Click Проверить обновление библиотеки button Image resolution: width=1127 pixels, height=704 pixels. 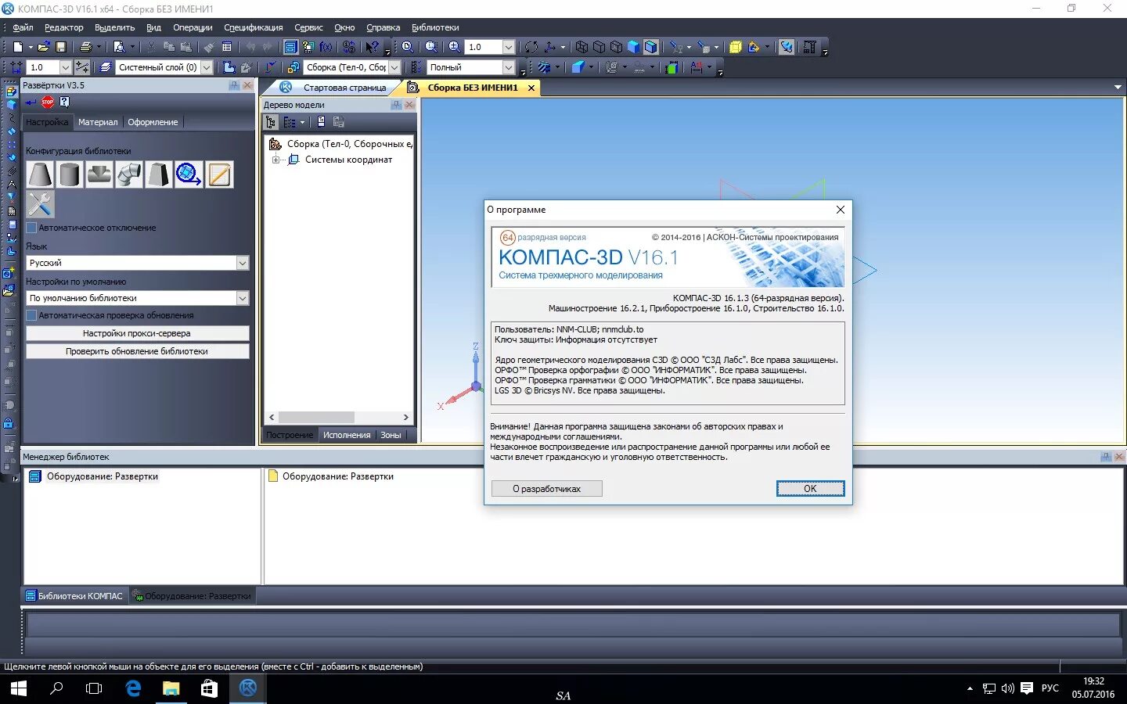coord(137,351)
